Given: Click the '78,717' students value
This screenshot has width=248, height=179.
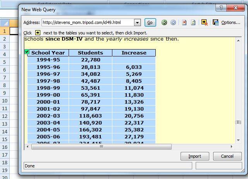Looking at the screenshot, I should tap(91, 102).
